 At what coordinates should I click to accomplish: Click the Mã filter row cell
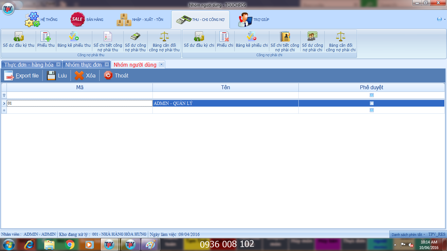(80, 95)
